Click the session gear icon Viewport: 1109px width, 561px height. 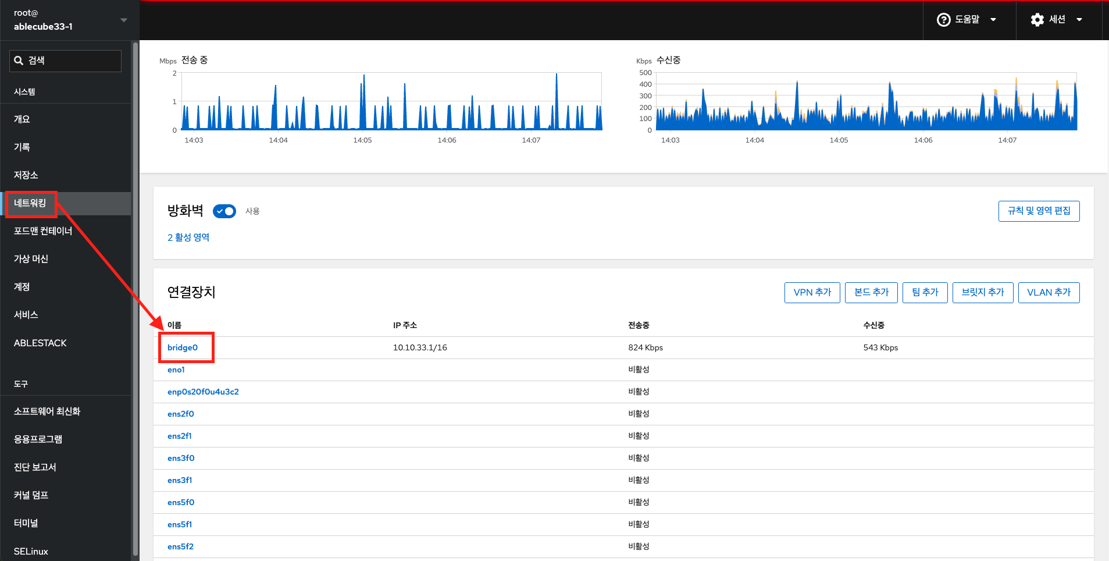pos(1037,20)
